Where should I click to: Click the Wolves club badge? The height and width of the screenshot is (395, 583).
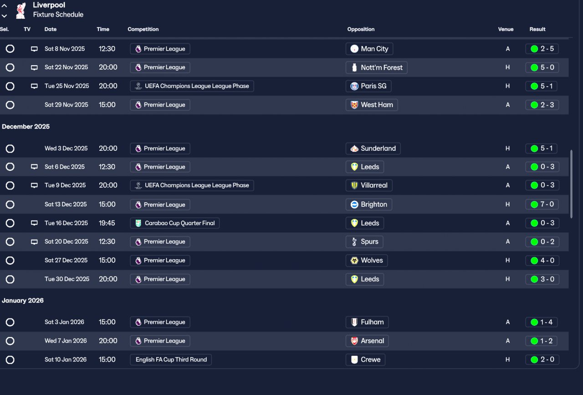(x=354, y=261)
